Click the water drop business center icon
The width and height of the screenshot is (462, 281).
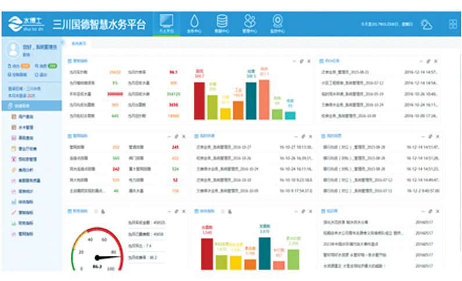coord(194,21)
